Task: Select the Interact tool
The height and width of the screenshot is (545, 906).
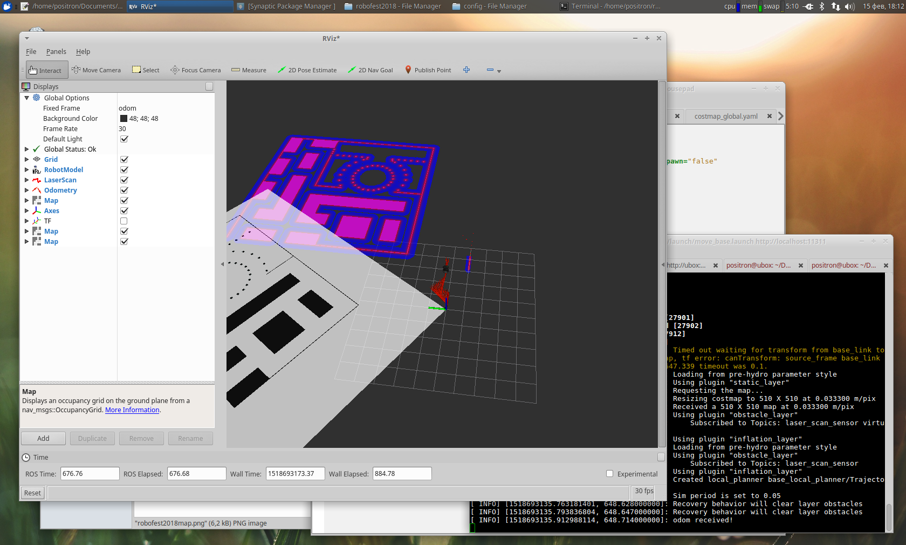Action: (x=46, y=70)
